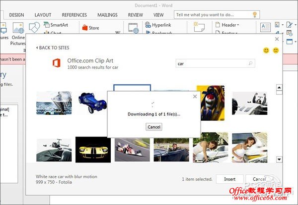Open the Quick Parts dropdown
The width and height of the screenshot is (298, 205).
(x=279, y=25)
